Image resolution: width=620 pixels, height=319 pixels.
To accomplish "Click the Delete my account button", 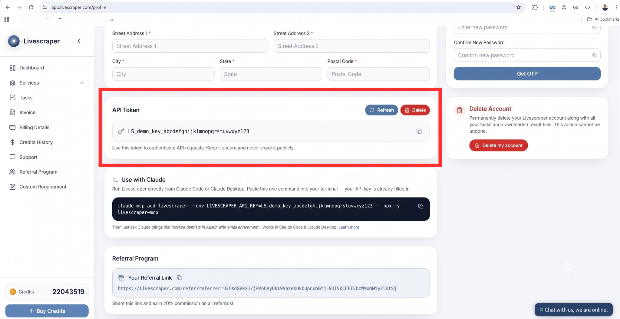I will click(499, 145).
